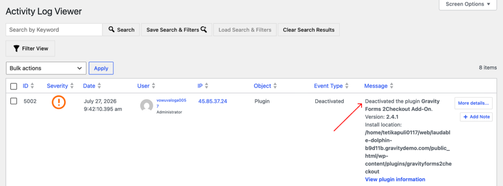Screen dimensions: 503x186
Task: Sort the table by Event Type header
Action: tap(328, 86)
